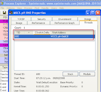Viewport: 101px width, 92px height.
Task: Select process with PID 352
Action: [4, 58]
